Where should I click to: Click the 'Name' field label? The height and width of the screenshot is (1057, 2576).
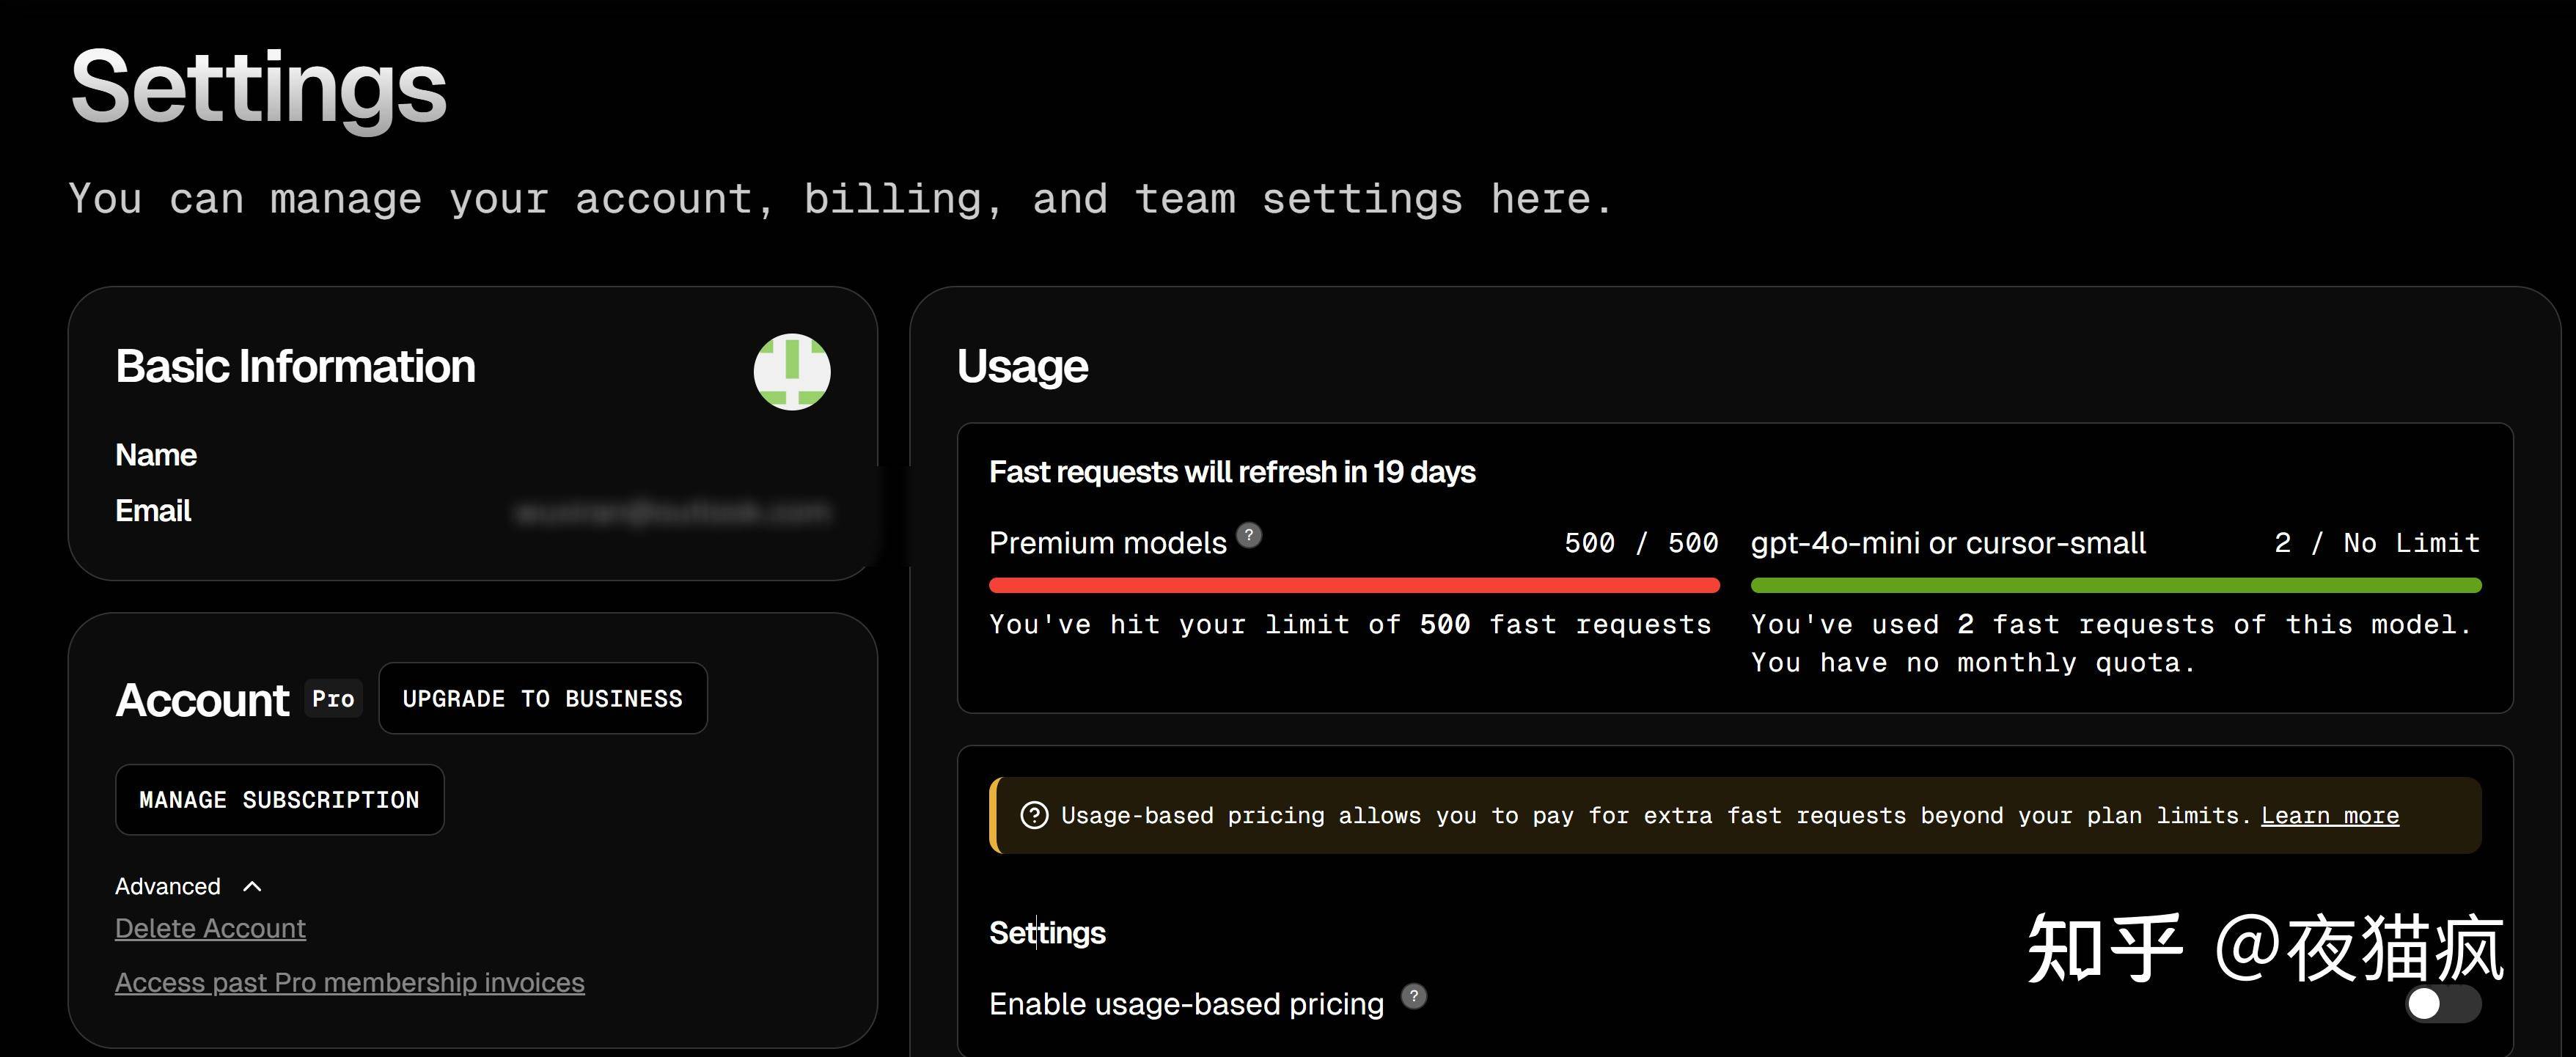point(156,455)
